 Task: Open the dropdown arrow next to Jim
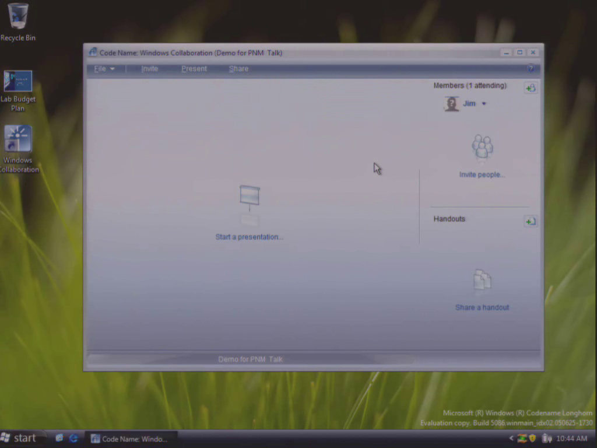(x=484, y=104)
